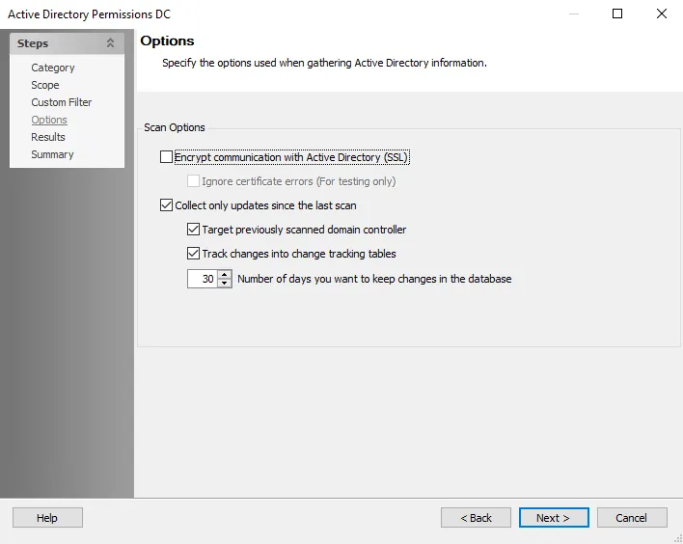
Task: Collapse the Steps panel chevron
Action: pos(110,43)
